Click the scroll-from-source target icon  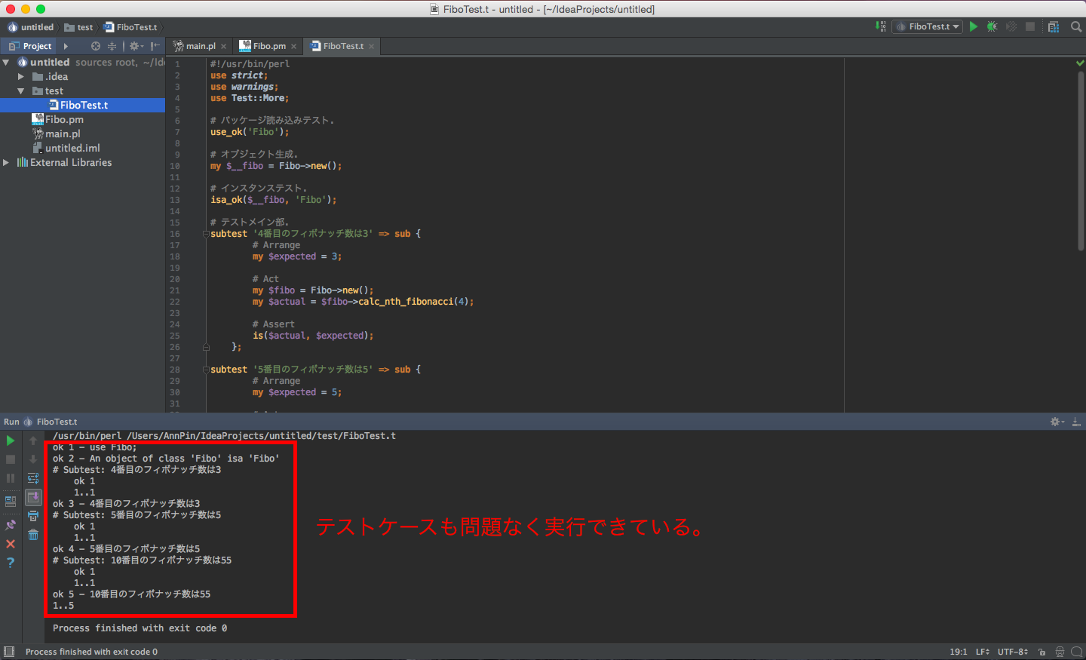tap(96, 46)
